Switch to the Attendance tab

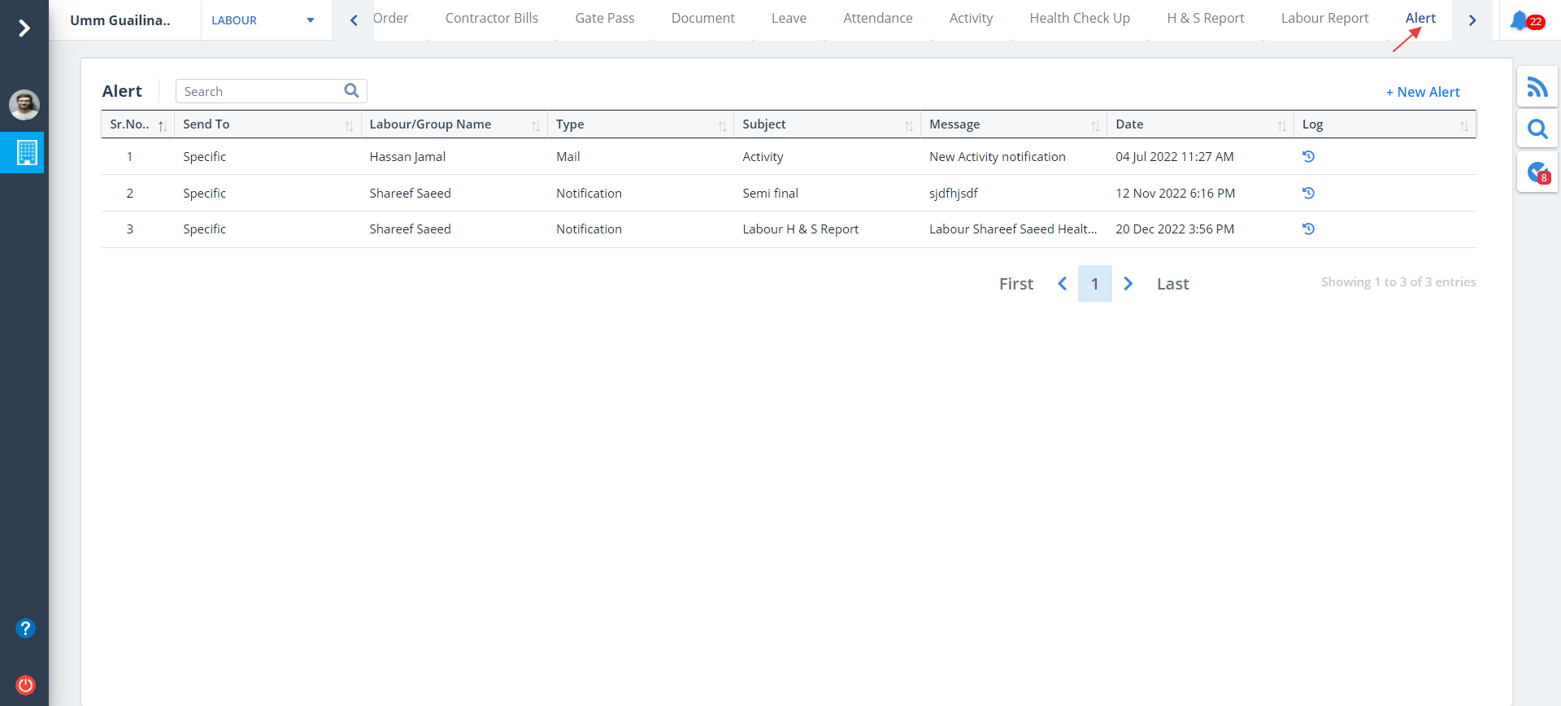pyautogui.click(x=877, y=18)
